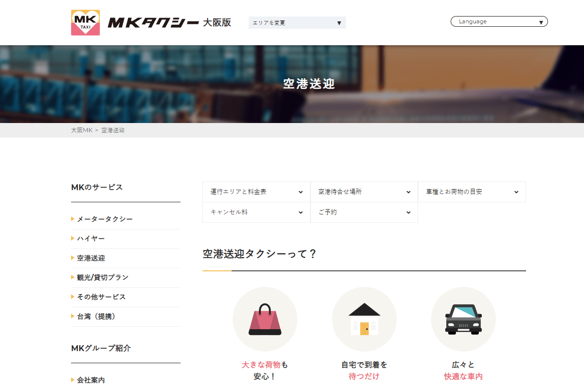584x389 pixels.
Task: Expand 車種とお荷物の目安 section
Action: (472, 192)
